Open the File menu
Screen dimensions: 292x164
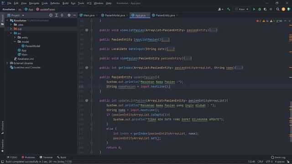(x=9, y=3)
